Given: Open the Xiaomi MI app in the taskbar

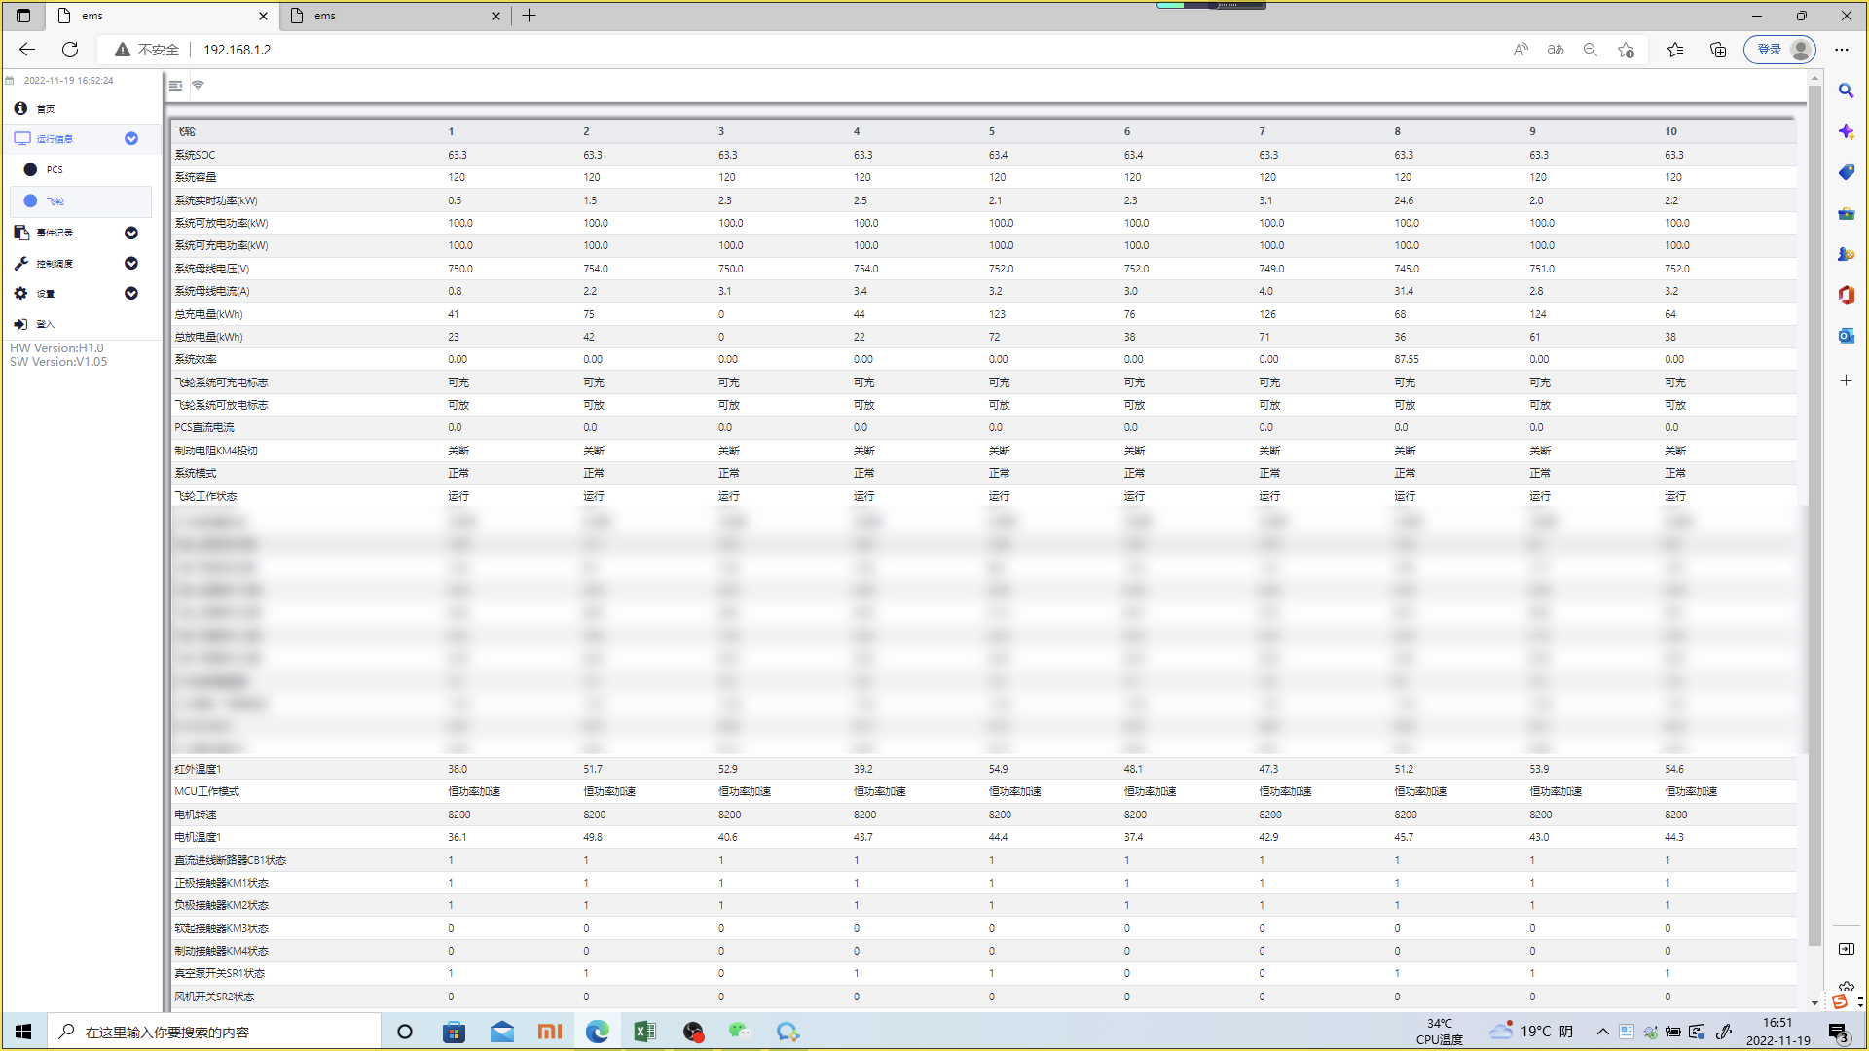Looking at the screenshot, I should [x=549, y=1032].
